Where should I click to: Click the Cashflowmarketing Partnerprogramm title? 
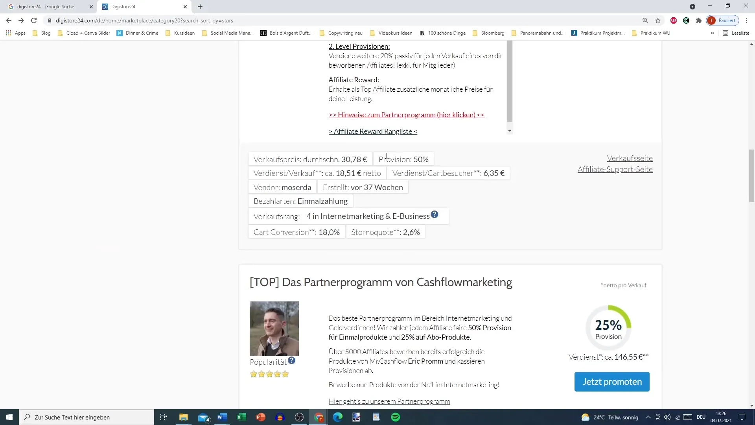[381, 282]
